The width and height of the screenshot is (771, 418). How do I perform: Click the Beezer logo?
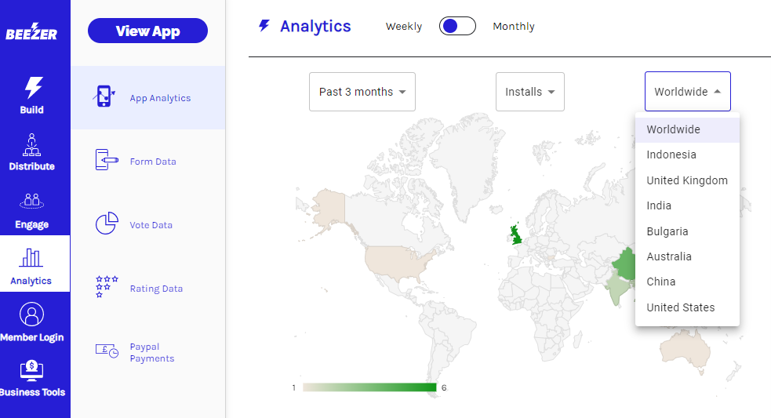[31, 33]
